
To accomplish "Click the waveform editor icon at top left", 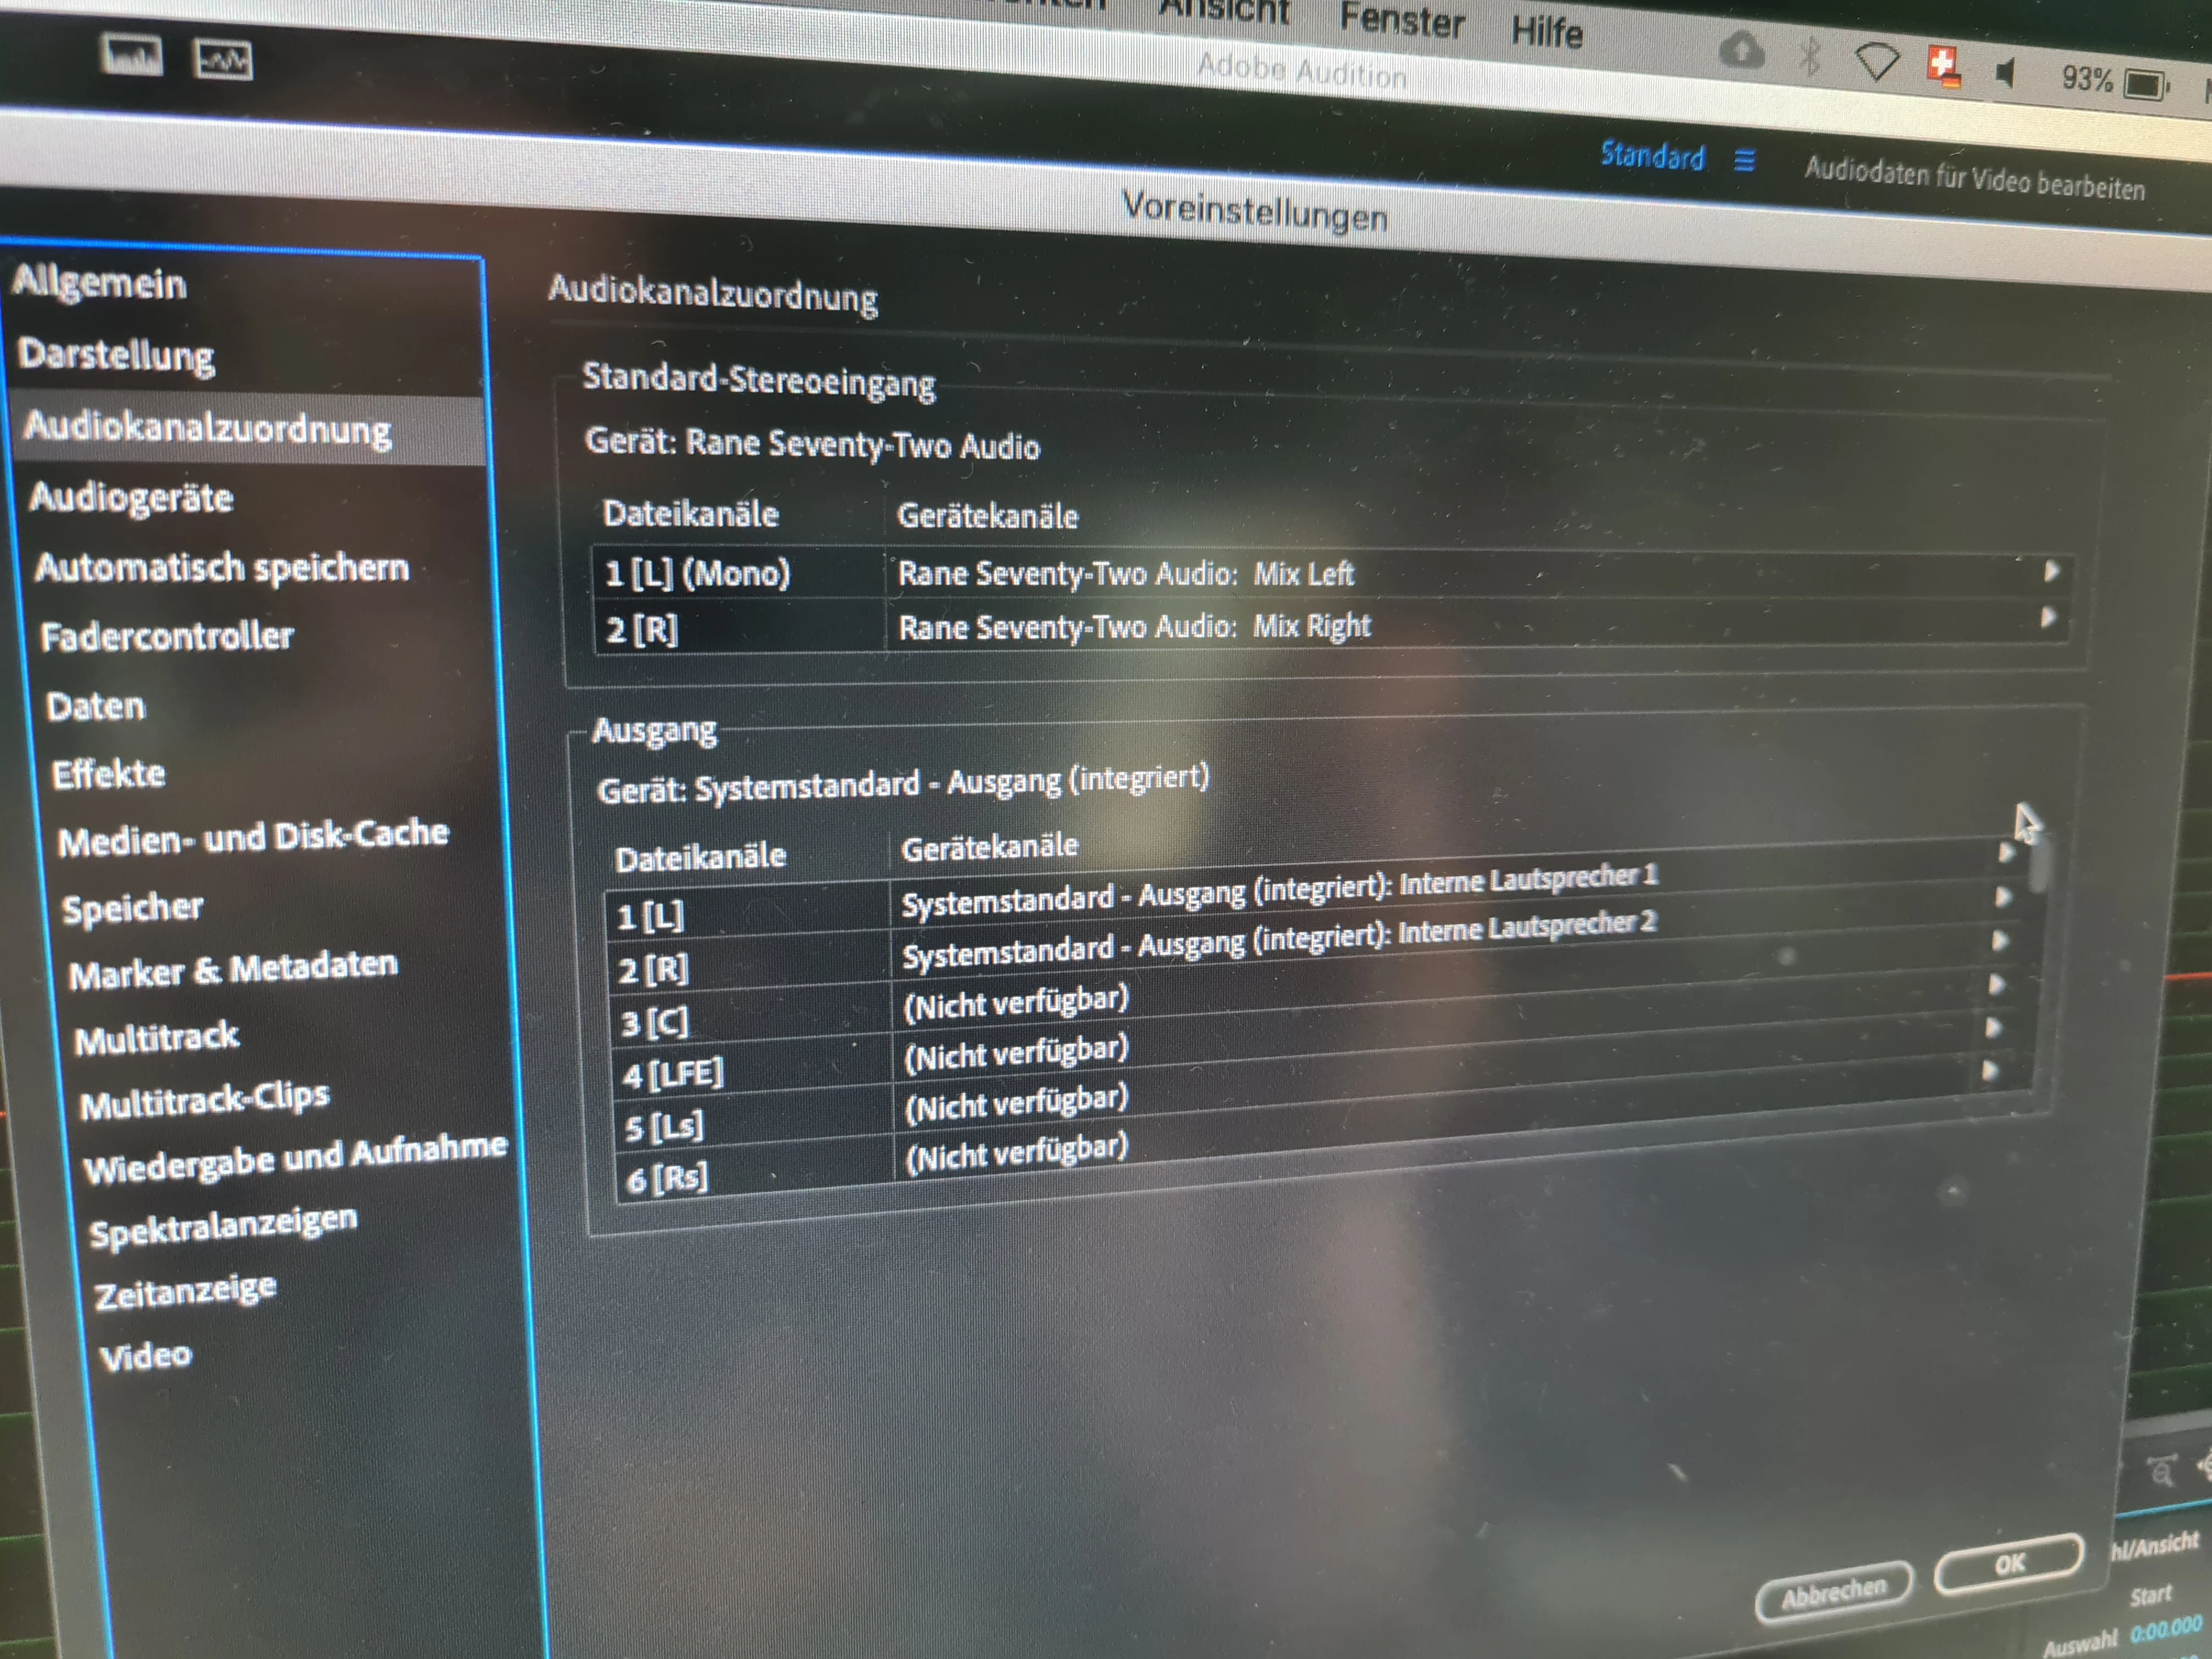I will (x=131, y=54).
